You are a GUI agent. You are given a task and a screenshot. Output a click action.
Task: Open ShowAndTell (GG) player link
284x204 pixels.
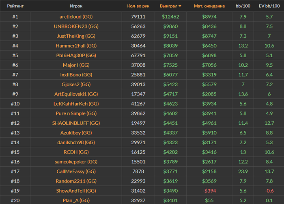coord(76,191)
